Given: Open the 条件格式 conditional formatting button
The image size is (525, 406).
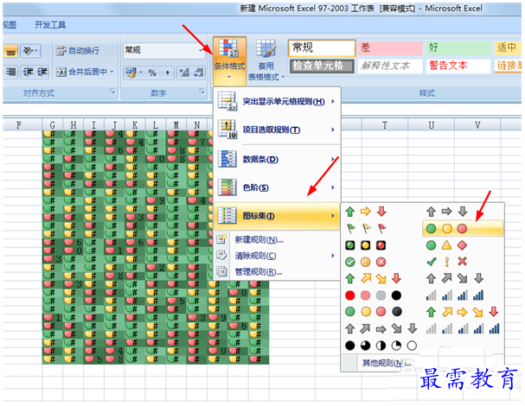Looking at the screenshot, I should tap(229, 60).
